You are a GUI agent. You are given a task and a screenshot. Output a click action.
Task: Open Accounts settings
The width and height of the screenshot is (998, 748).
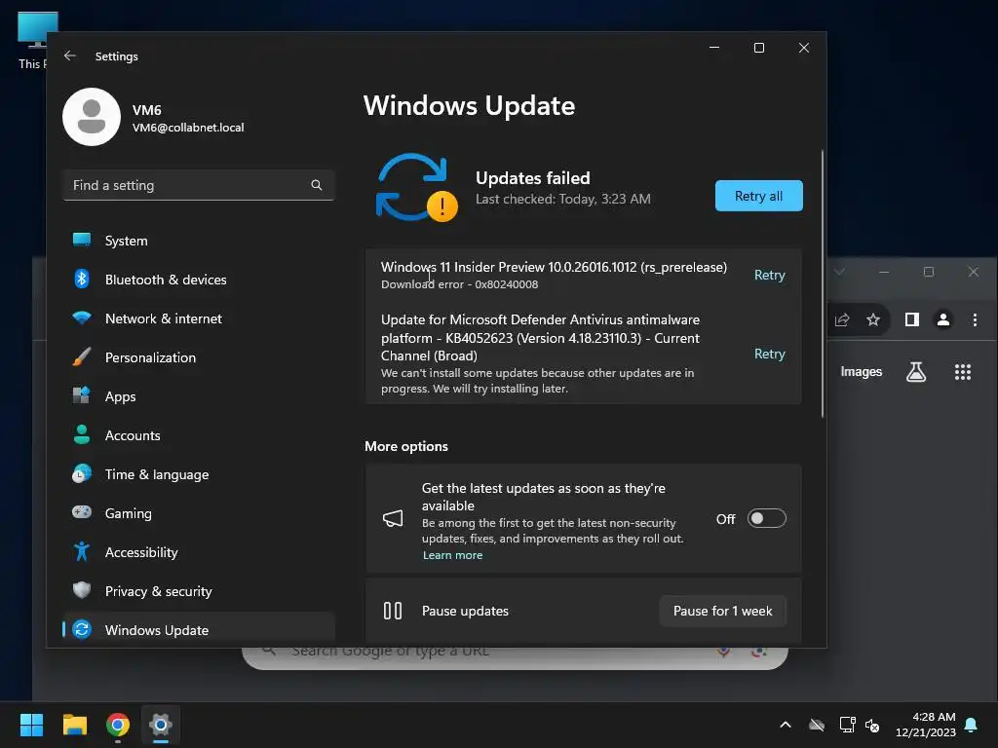click(199, 435)
